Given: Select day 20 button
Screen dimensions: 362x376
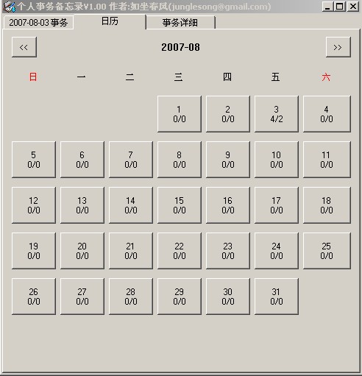Looking at the screenshot, I should coord(82,251).
